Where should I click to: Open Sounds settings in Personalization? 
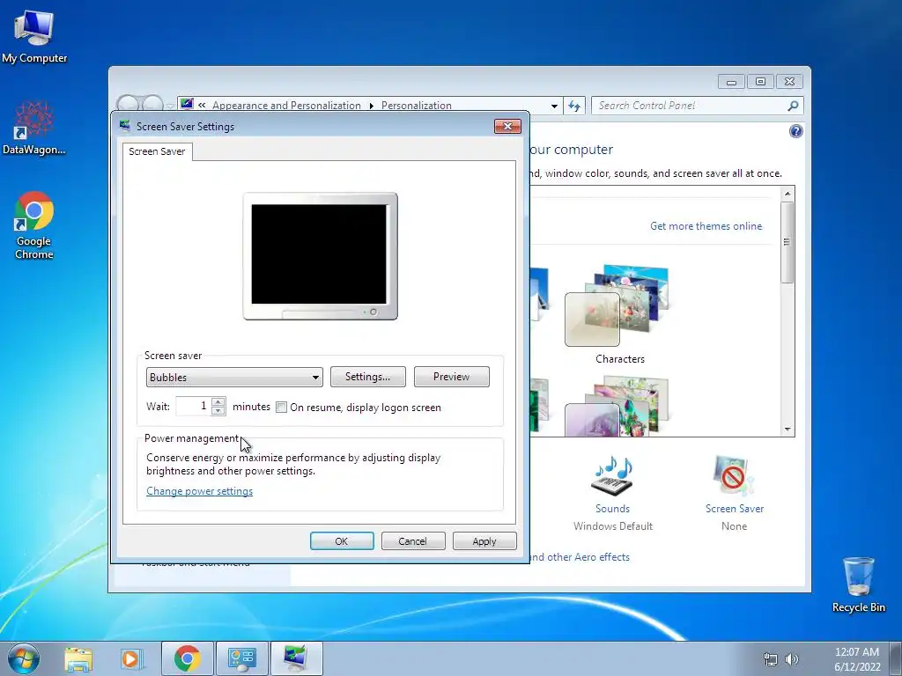click(613, 493)
